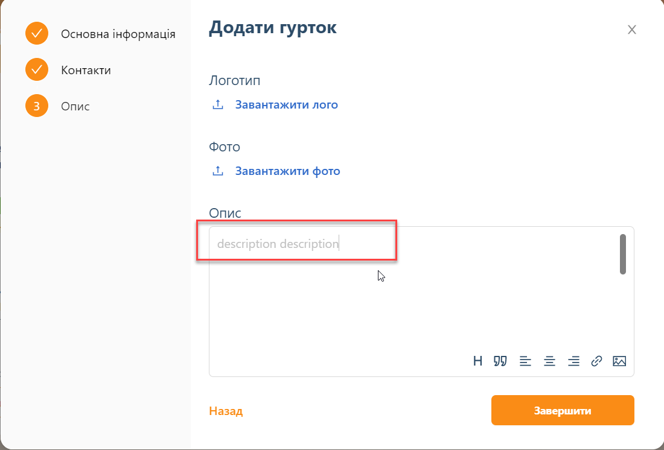
Task: Insert a blockquote with the quote icon
Action: point(500,361)
